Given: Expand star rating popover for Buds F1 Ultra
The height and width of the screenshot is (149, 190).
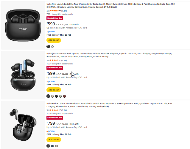Looking at the screenshot, I should [60, 110].
